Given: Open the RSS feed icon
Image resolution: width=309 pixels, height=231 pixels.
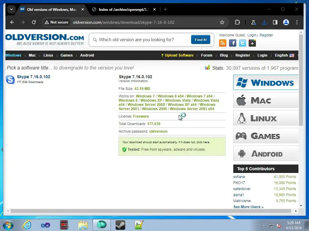Looking at the screenshot, I should click(223, 43).
